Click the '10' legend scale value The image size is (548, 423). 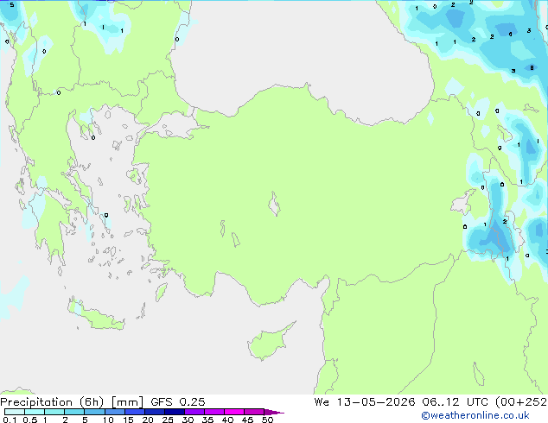(108, 420)
